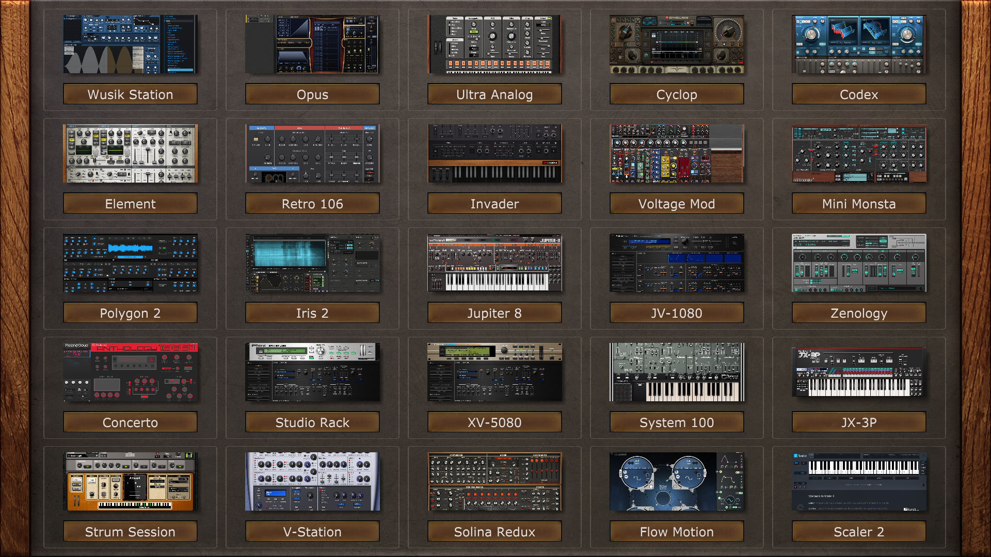Open the V-Station synth thumbnail
The width and height of the screenshot is (991, 557).
point(312,482)
